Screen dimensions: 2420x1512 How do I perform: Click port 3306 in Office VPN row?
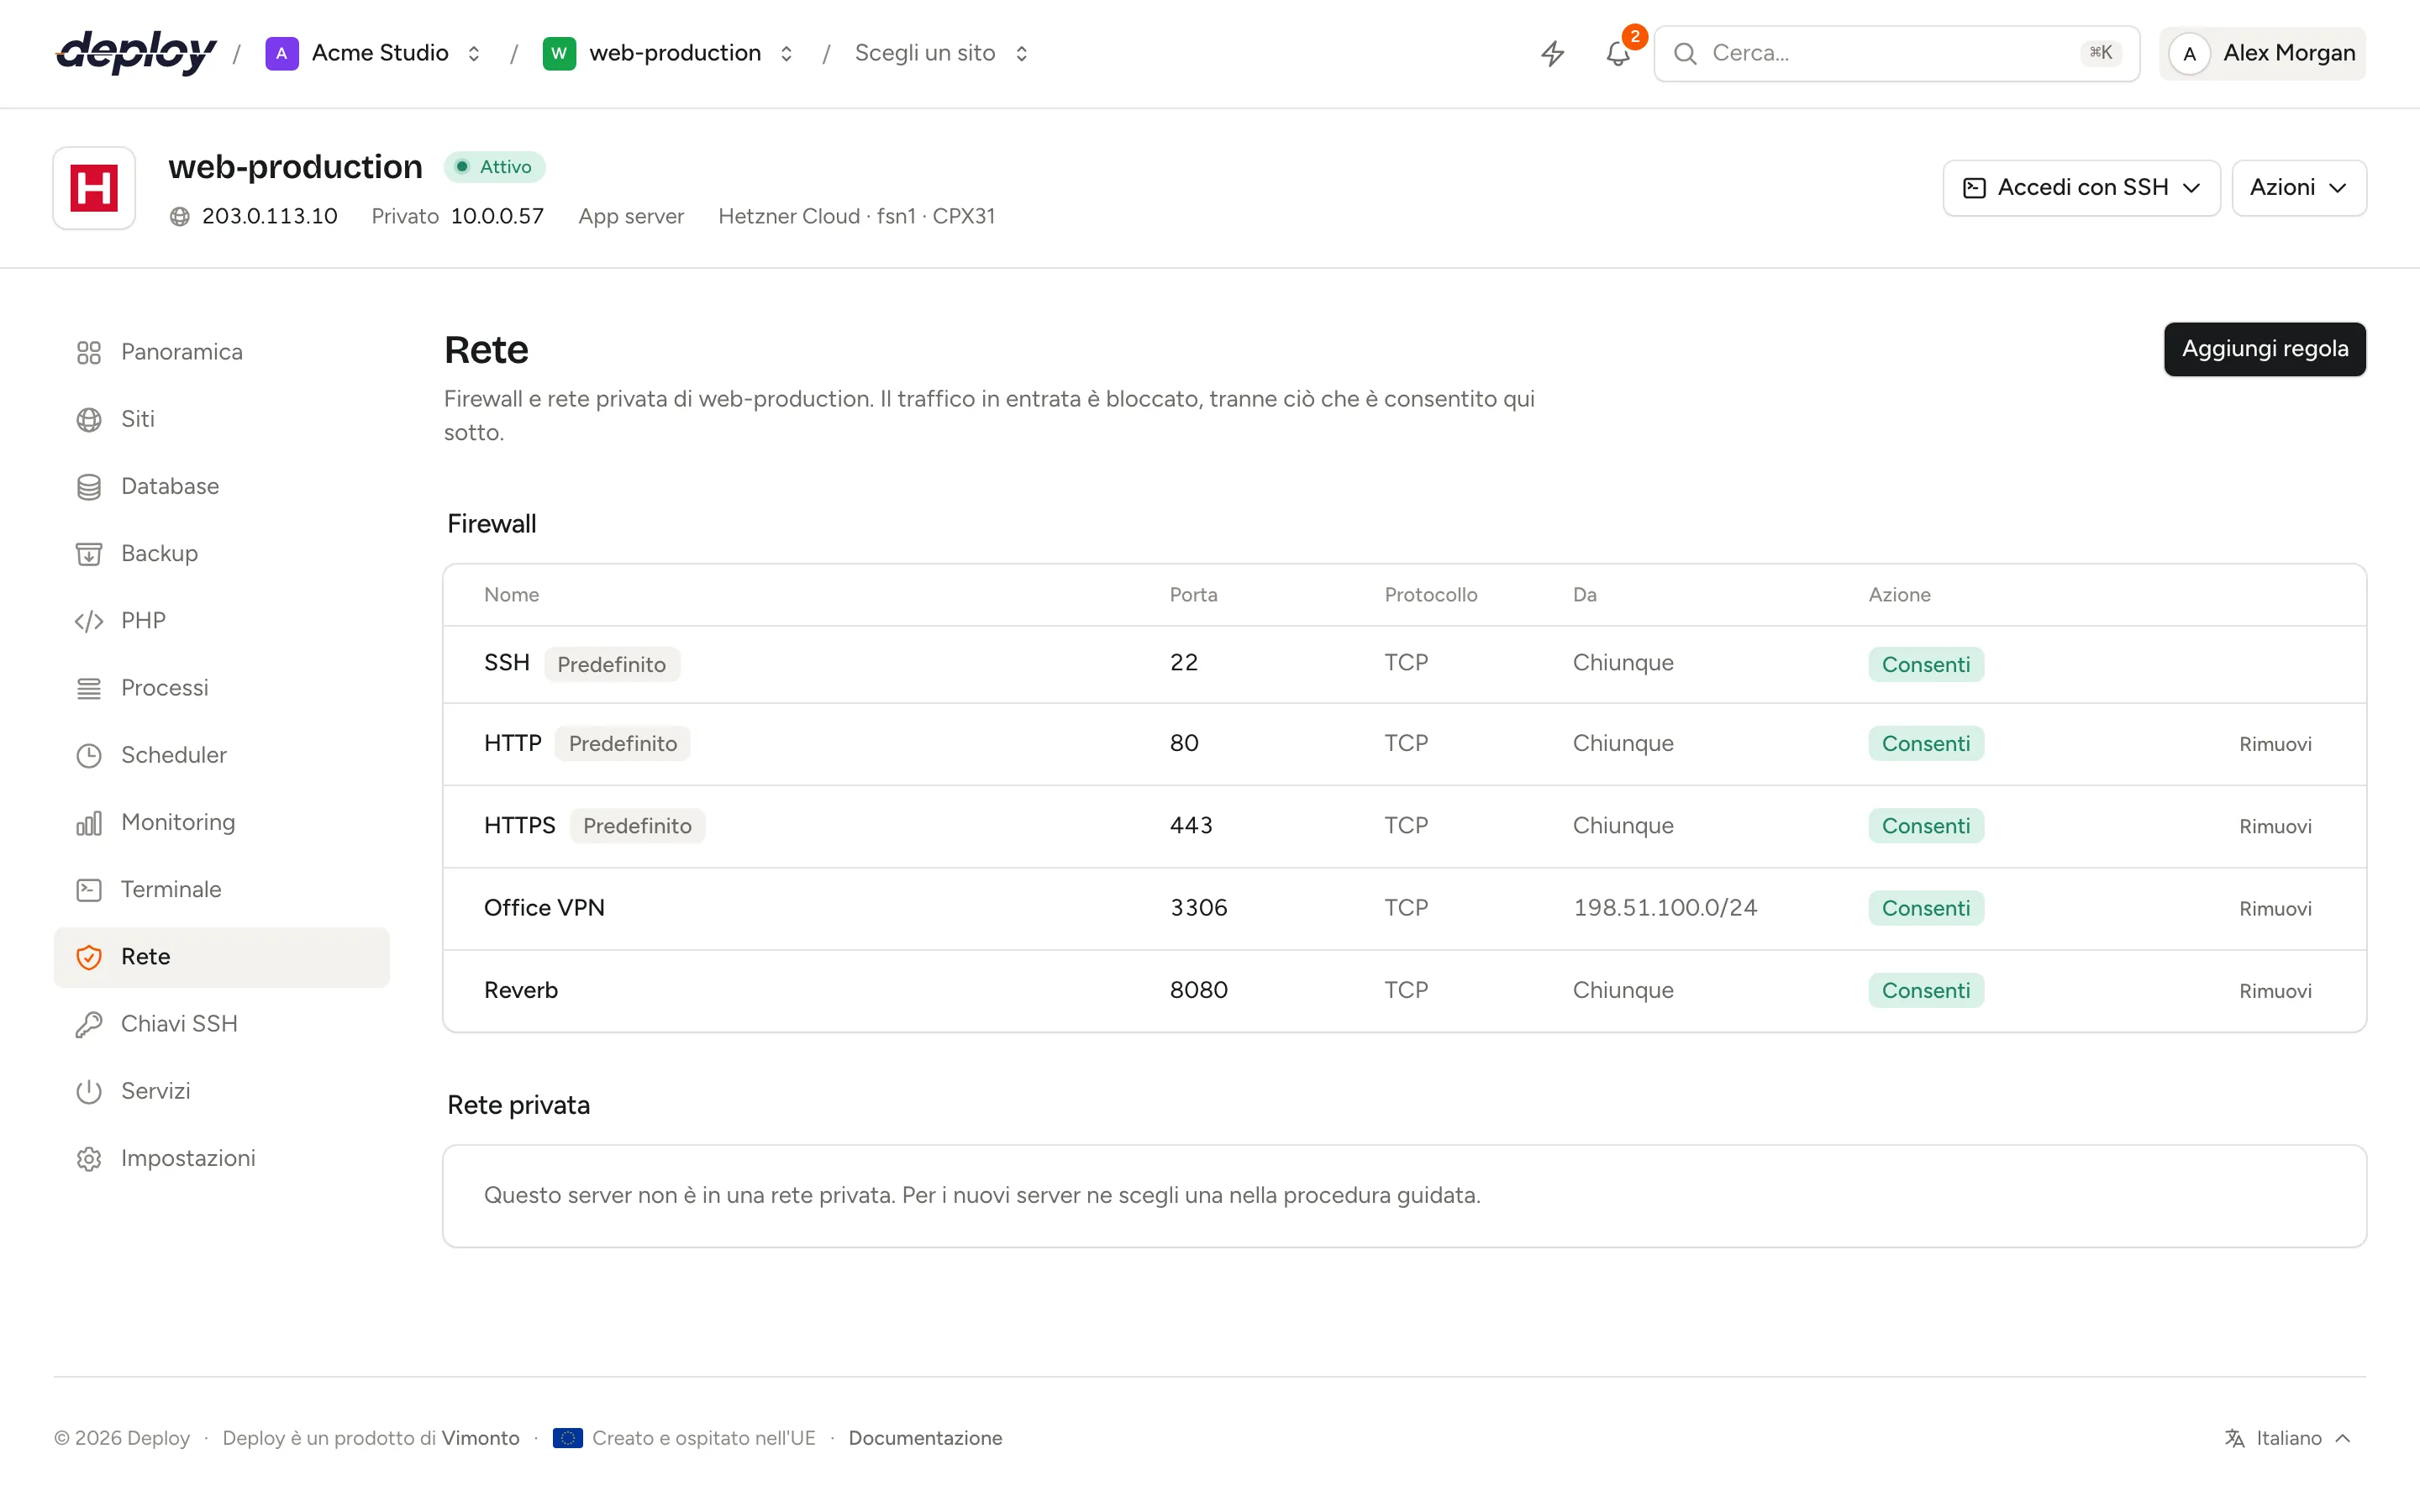pos(1198,908)
